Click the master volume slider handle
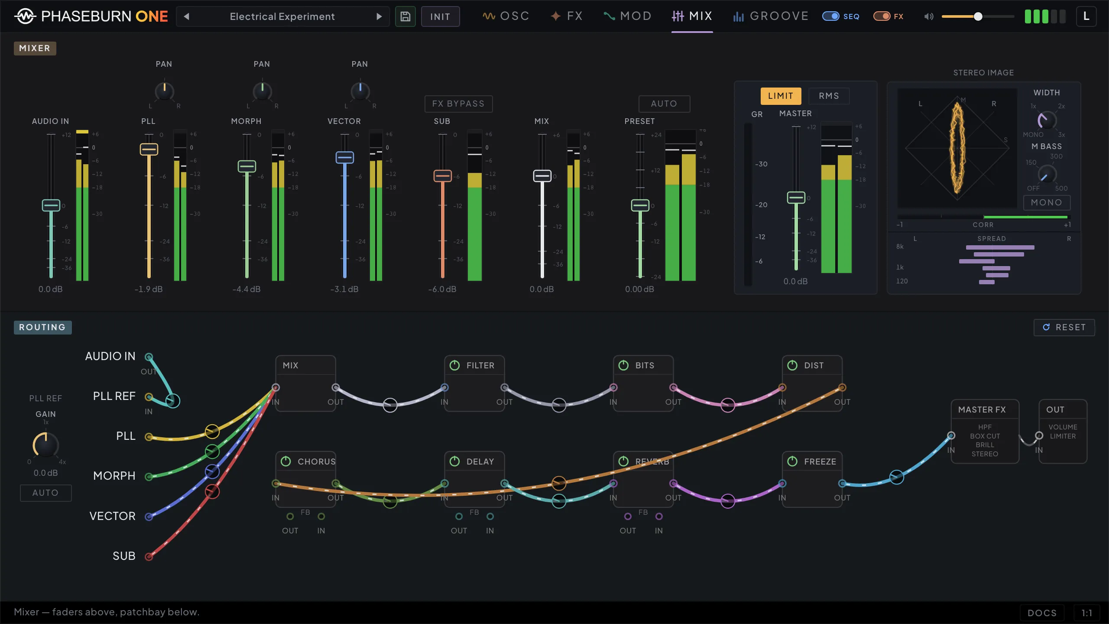Image resolution: width=1109 pixels, height=624 pixels. 978,16
